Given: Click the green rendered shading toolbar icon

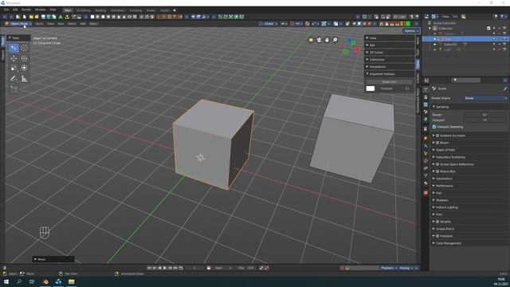Looking at the screenshot, I should point(408,24).
